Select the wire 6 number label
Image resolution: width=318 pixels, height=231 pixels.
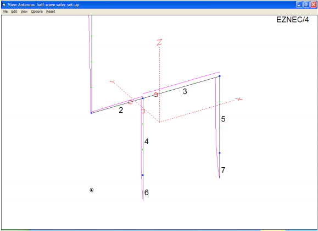pyautogui.click(x=147, y=193)
